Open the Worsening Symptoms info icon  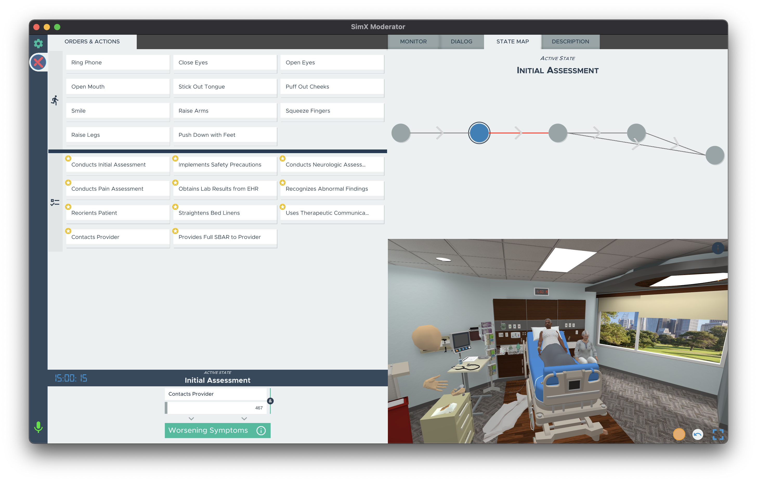pos(261,431)
